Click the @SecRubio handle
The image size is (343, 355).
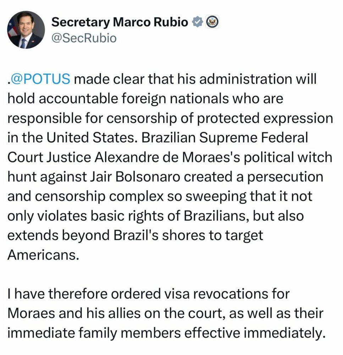coord(84,38)
